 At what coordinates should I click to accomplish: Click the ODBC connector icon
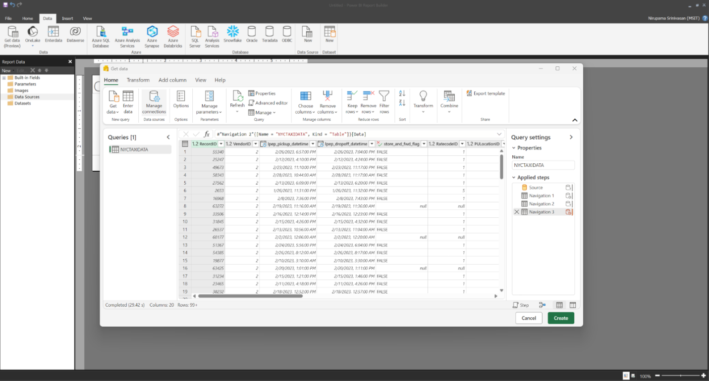(x=287, y=35)
